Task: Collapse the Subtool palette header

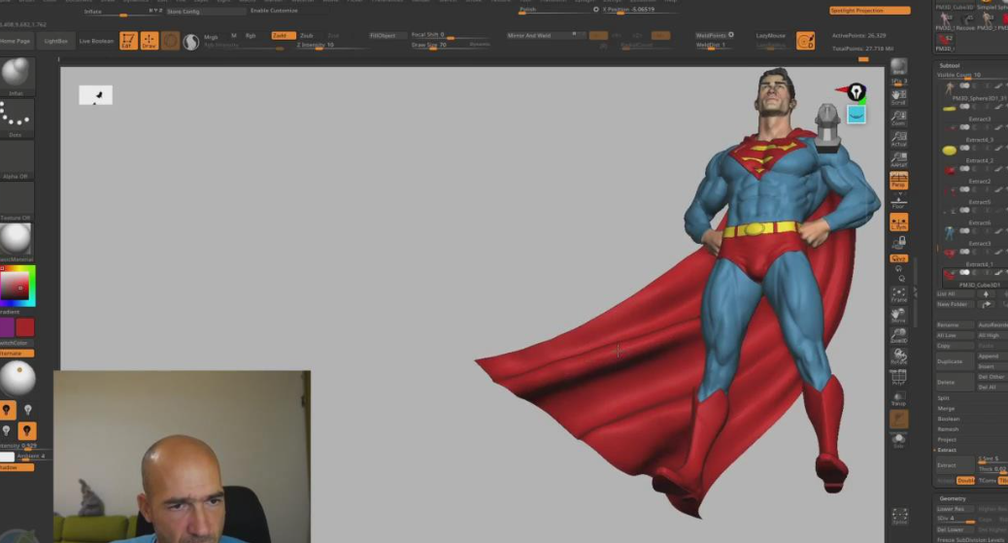Action: coord(950,66)
